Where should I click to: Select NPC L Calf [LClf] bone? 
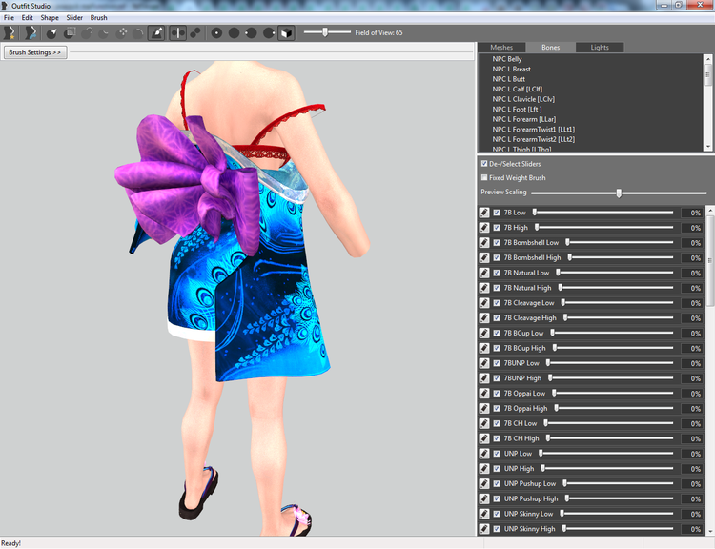pos(517,89)
